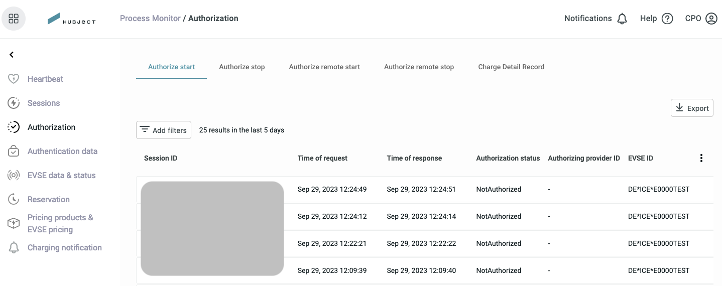The height and width of the screenshot is (286, 722).
Task: Select request time Sep 29, 2023 12:24:49
Action: (332, 189)
